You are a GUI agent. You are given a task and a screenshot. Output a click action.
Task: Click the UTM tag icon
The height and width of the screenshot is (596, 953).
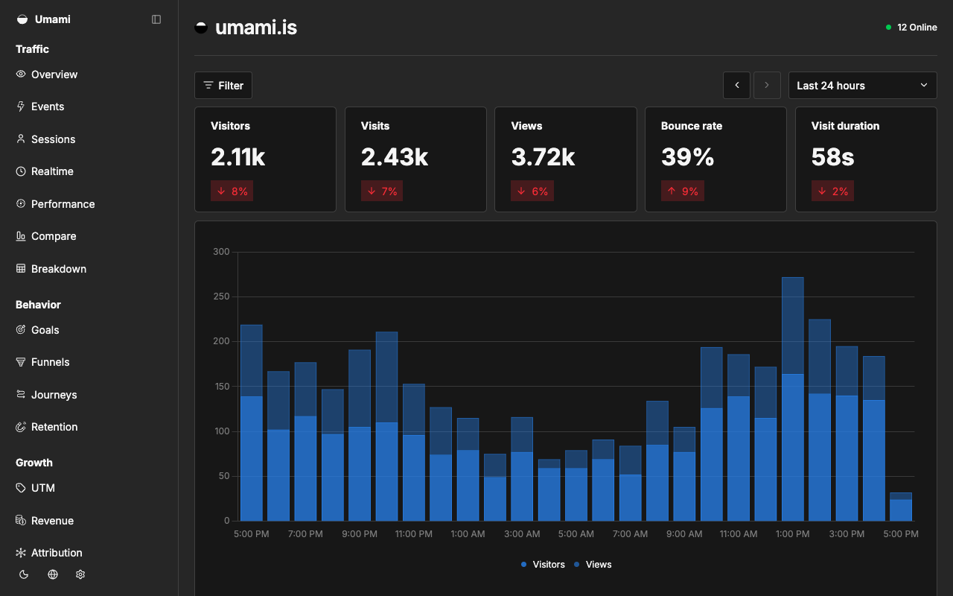coord(21,488)
